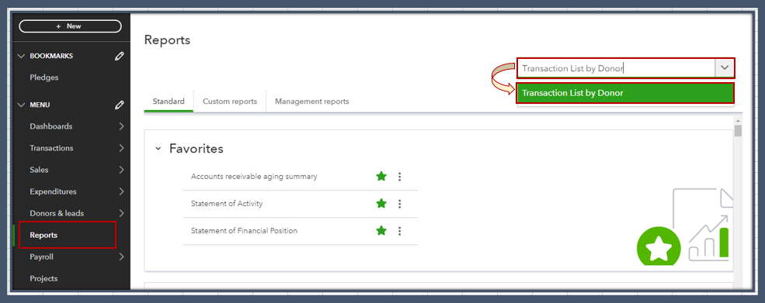Expand the Sales submenu arrow
The width and height of the screenshot is (765, 303).
(x=121, y=170)
